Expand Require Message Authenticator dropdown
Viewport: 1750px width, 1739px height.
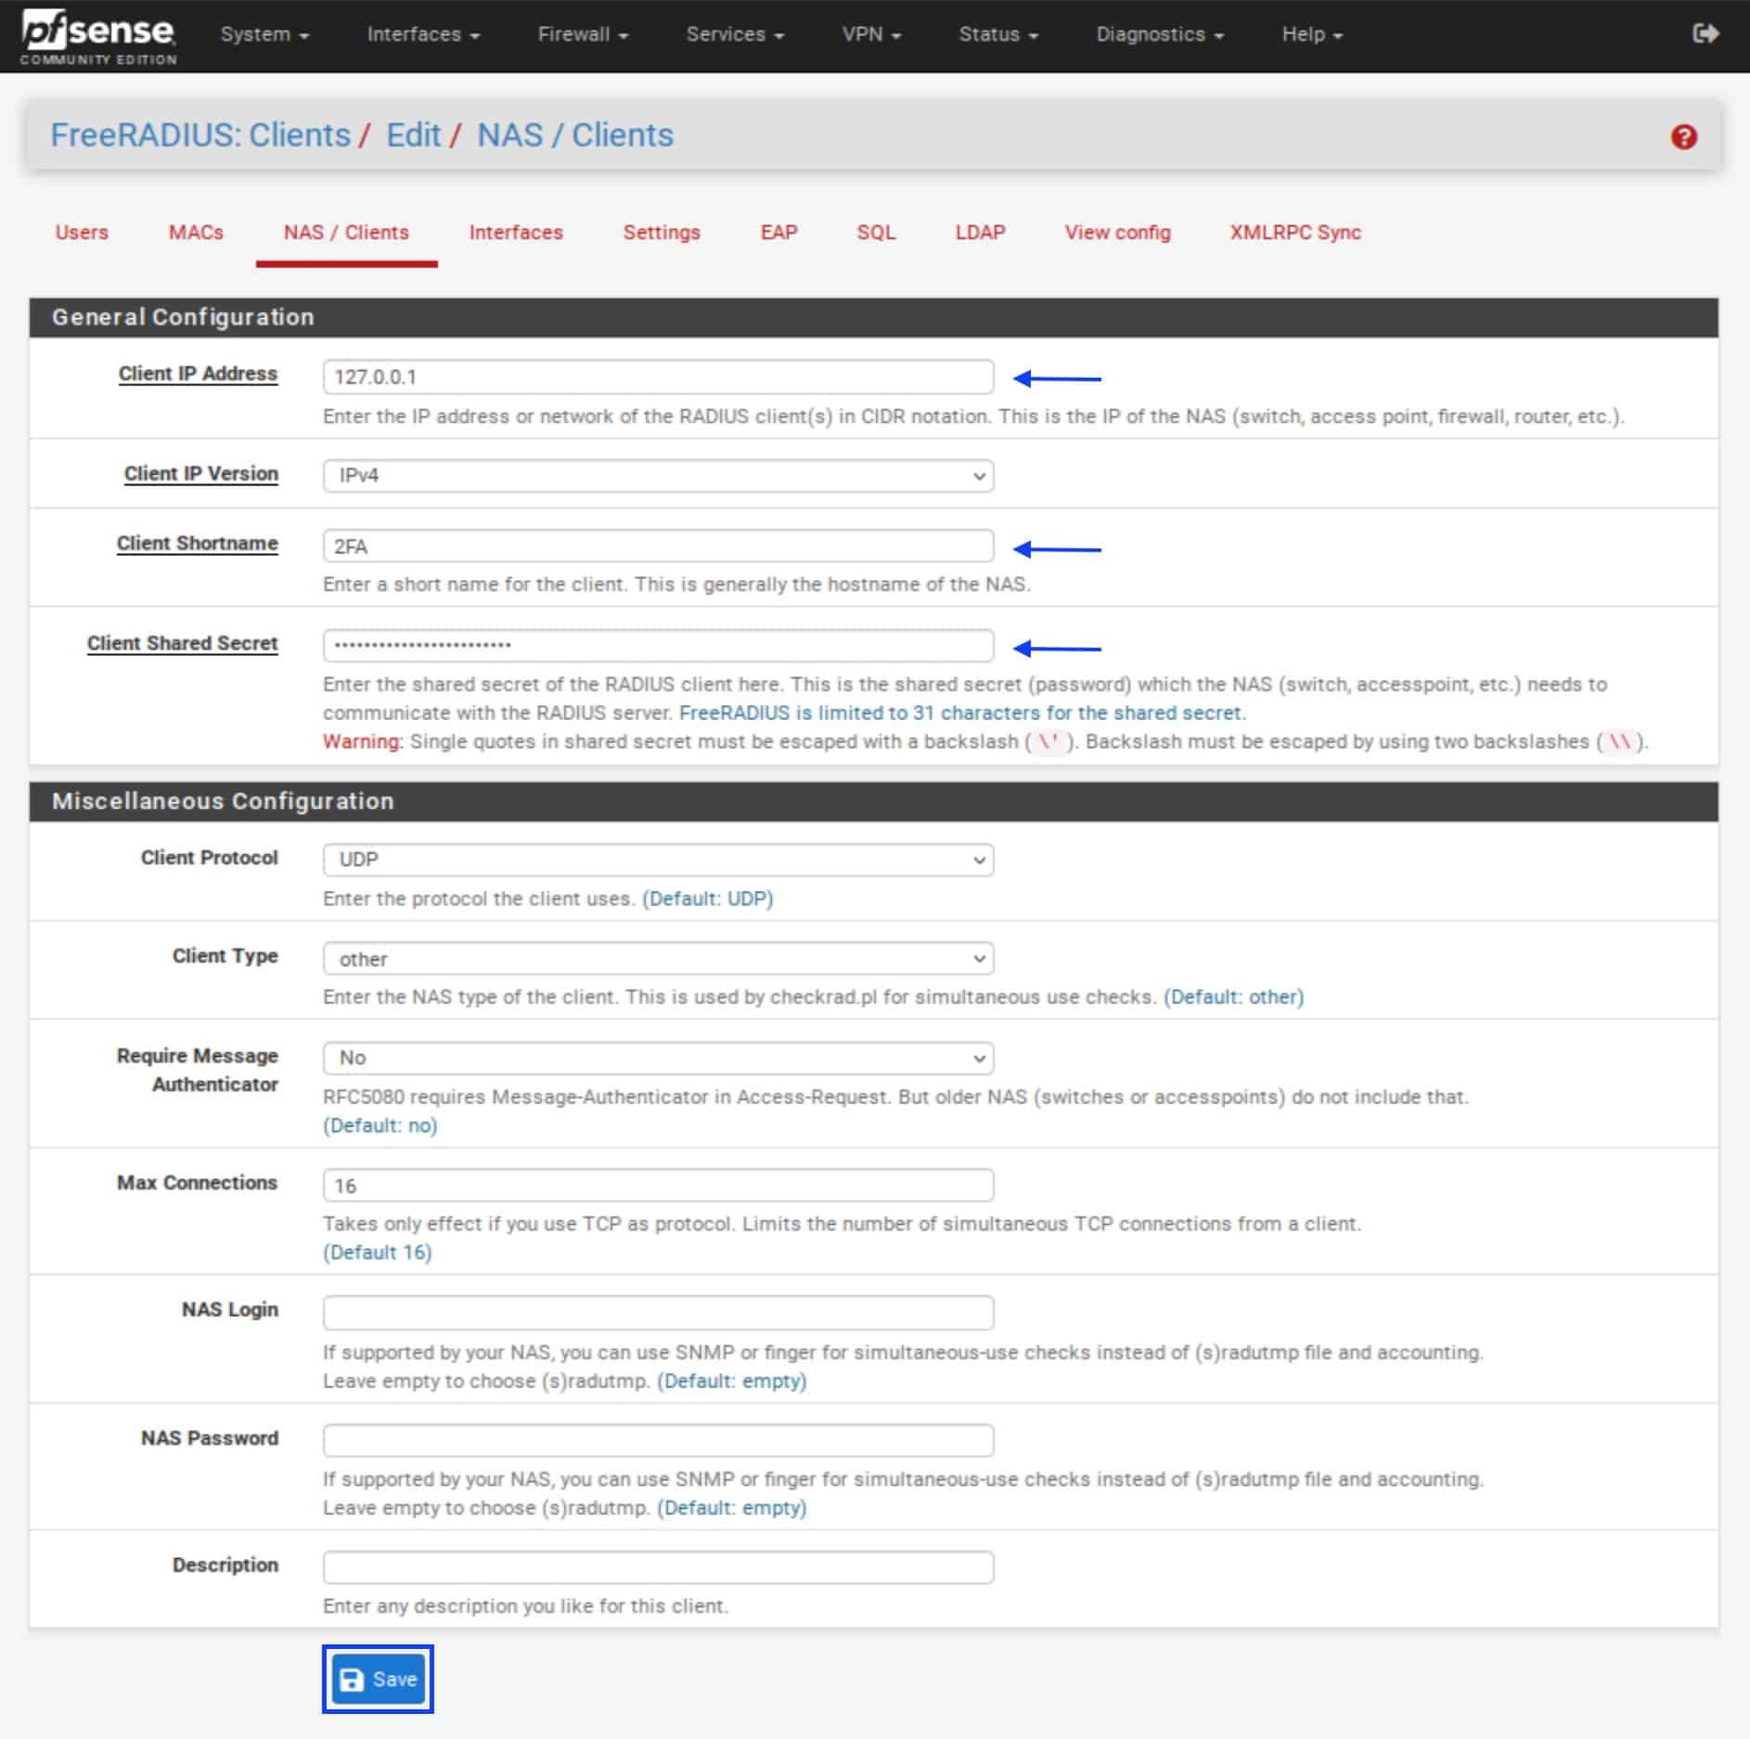point(658,1058)
